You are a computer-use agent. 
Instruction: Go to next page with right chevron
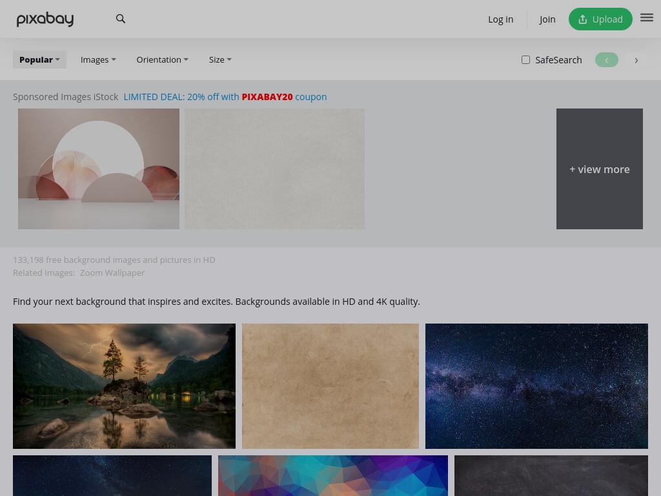(x=636, y=60)
